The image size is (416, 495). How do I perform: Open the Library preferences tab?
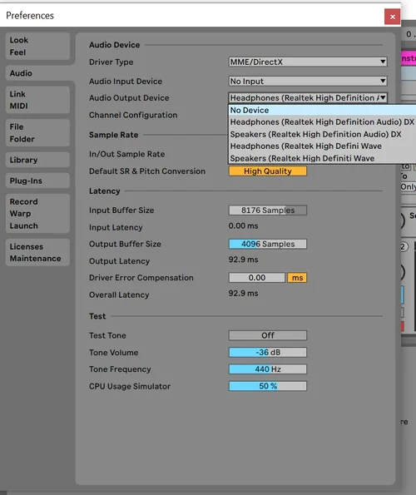coord(37,160)
